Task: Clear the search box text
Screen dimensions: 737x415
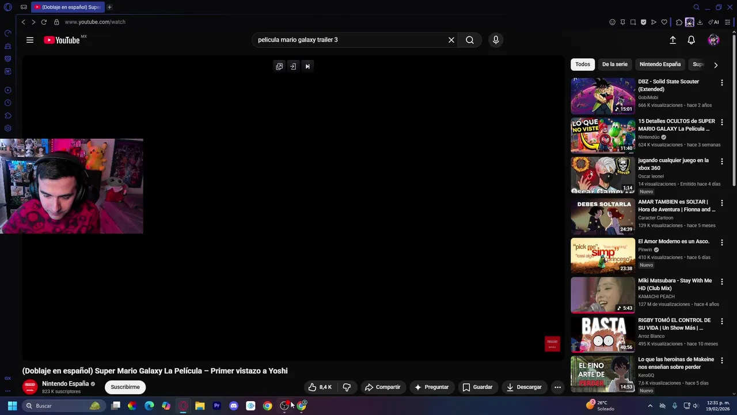Action: point(451,40)
